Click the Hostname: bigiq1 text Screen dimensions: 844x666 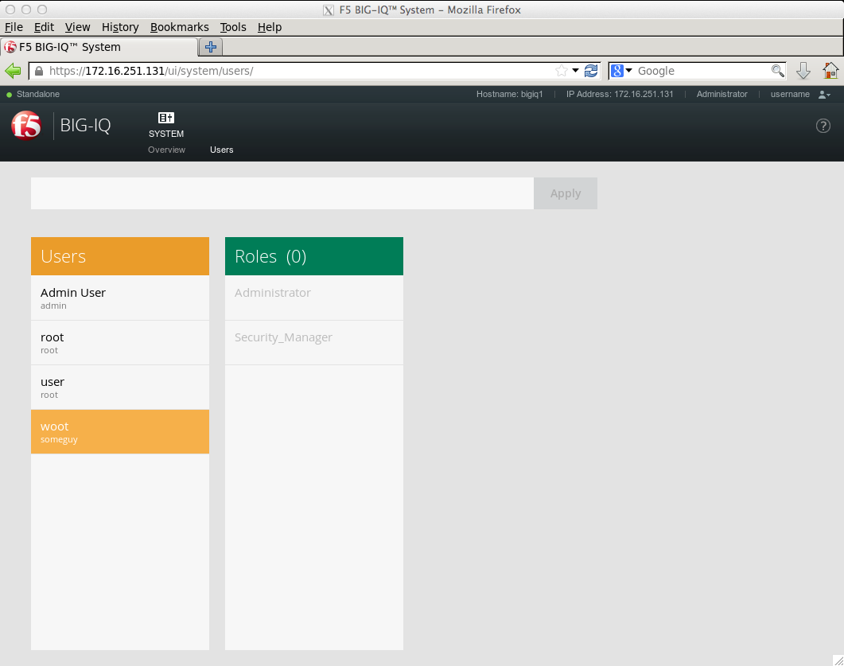[509, 94]
